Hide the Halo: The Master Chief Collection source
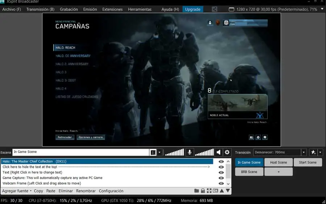 tap(221, 162)
